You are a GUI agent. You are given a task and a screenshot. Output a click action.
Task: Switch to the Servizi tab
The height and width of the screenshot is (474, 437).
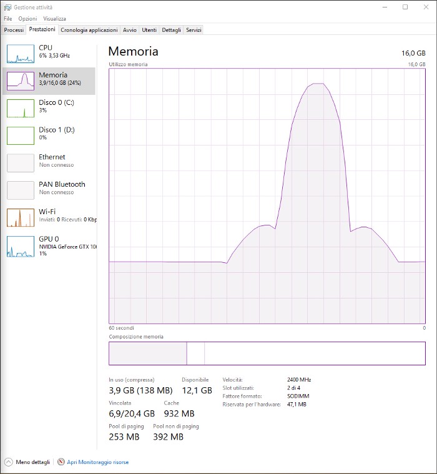pyautogui.click(x=194, y=30)
